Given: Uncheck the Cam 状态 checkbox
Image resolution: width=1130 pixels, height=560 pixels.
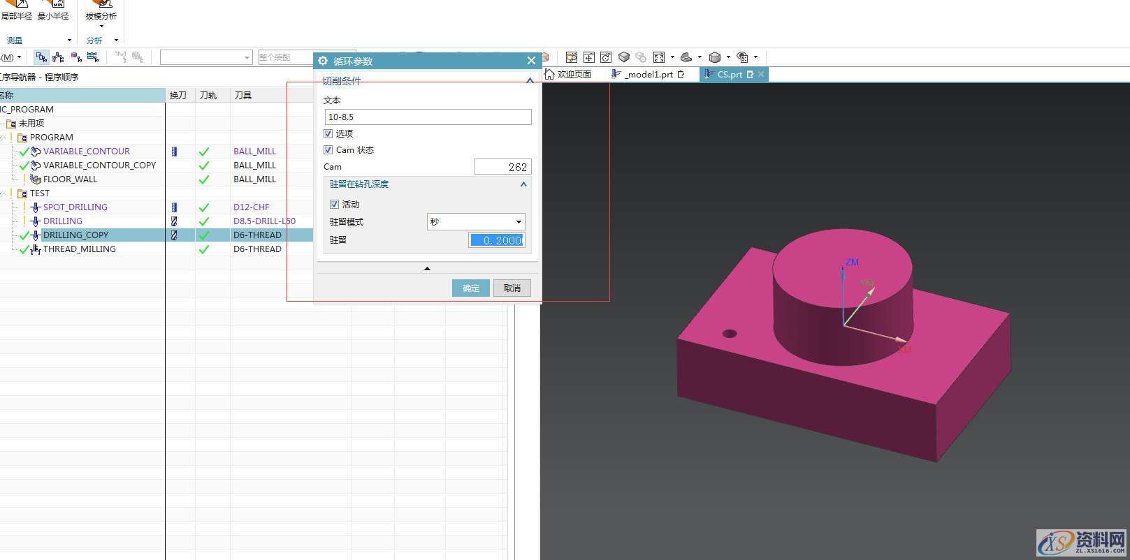Looking at the screenshot, I should point(328,150).
